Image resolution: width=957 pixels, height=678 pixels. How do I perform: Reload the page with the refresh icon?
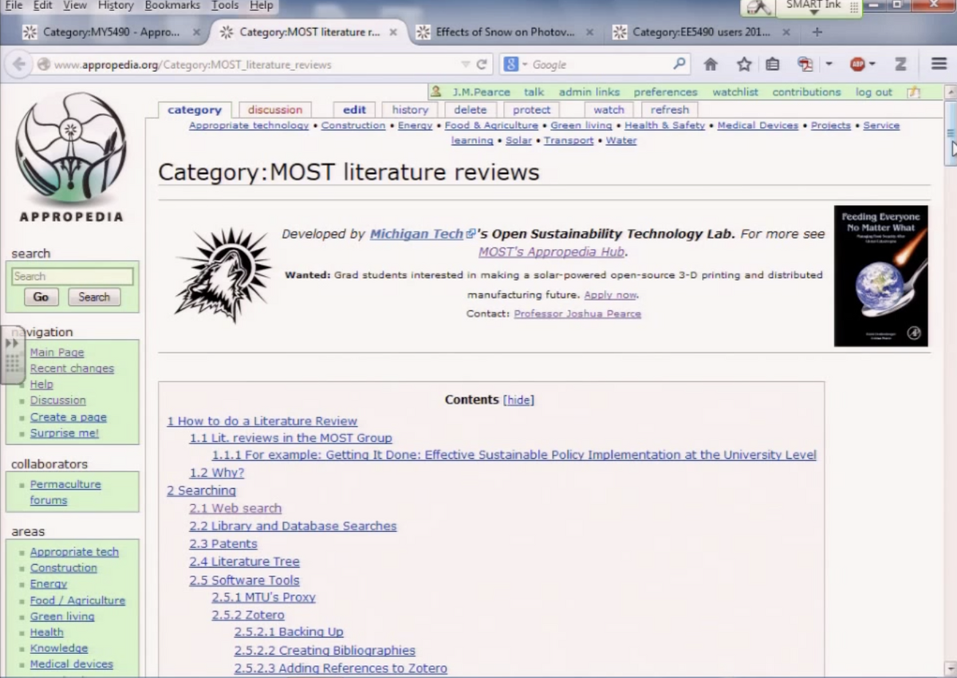[x=482, y=65]
